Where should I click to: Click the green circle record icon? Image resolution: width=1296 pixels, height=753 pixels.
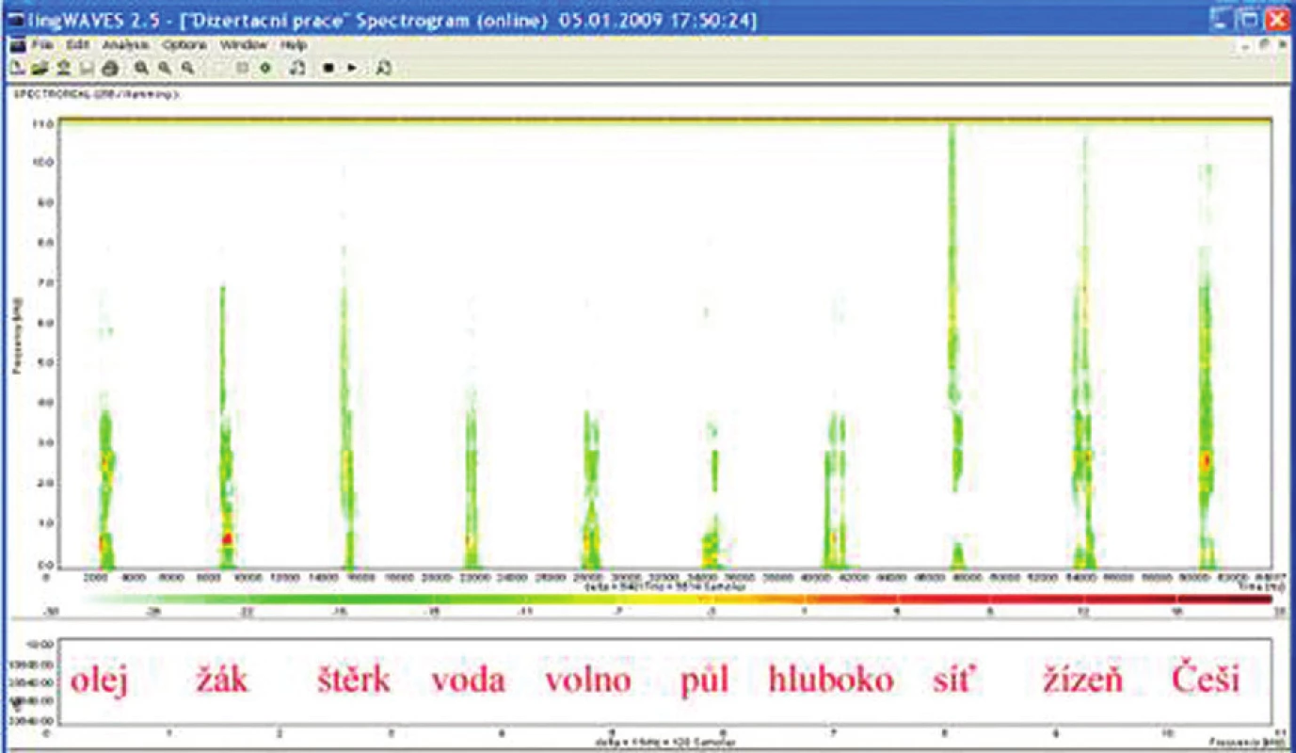(x=265, y=68)
